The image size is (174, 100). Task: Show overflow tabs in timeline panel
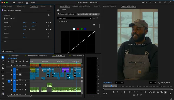[83, 55]
